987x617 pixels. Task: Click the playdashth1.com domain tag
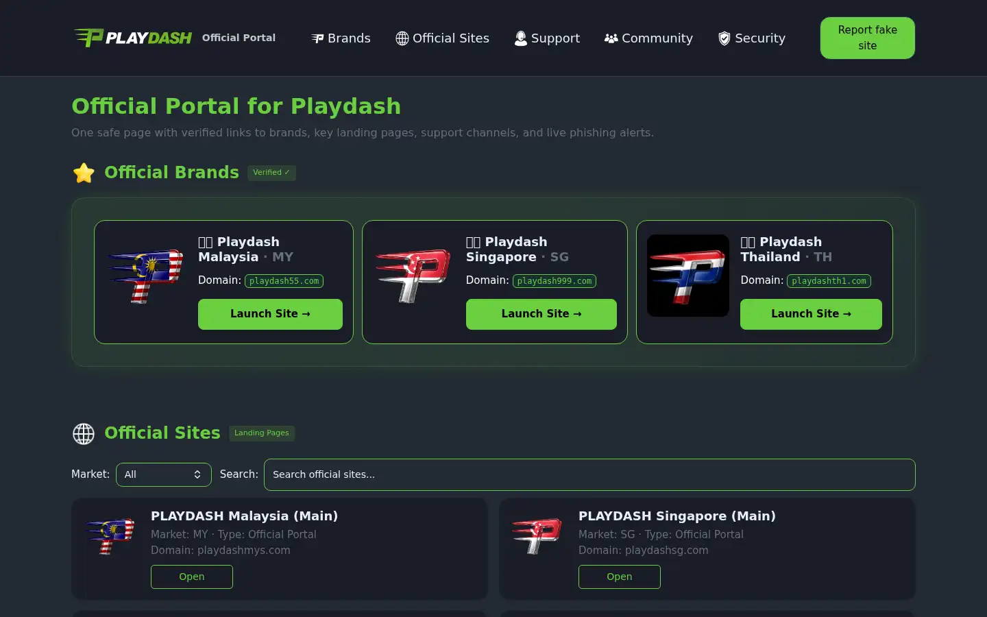pyautogui.click(x=829, y=281)
